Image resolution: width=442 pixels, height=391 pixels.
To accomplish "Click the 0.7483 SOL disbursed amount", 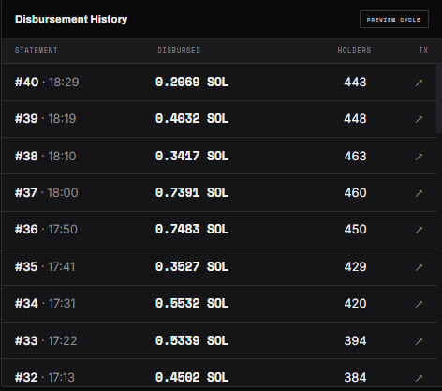I will point(192,229).
